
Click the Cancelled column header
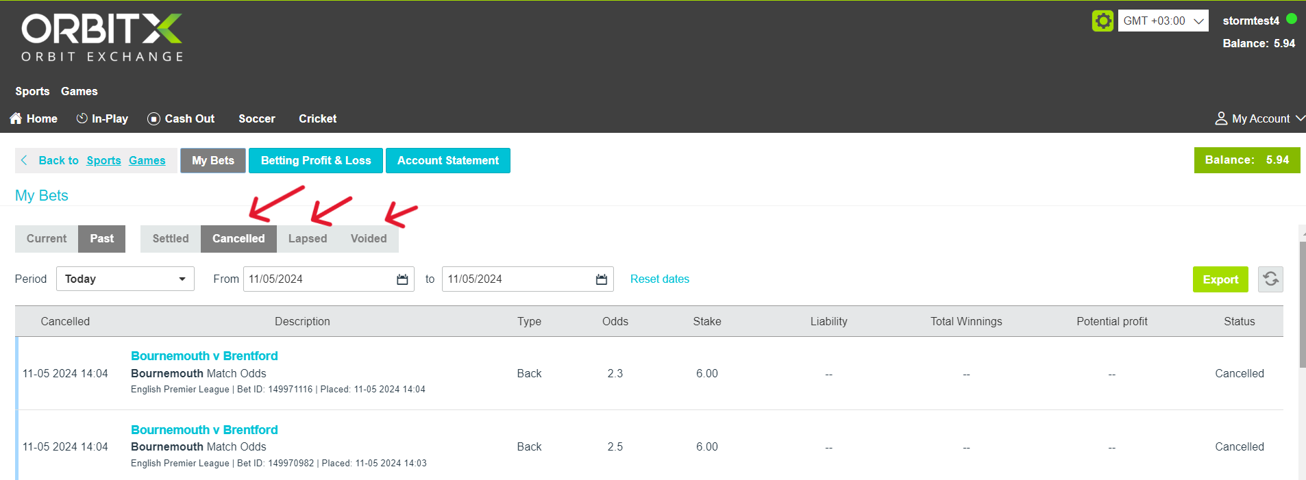coord(65,321)
